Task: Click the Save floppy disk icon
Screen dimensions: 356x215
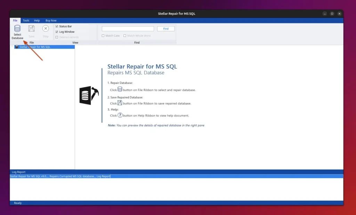Action: tap(31, 29)
